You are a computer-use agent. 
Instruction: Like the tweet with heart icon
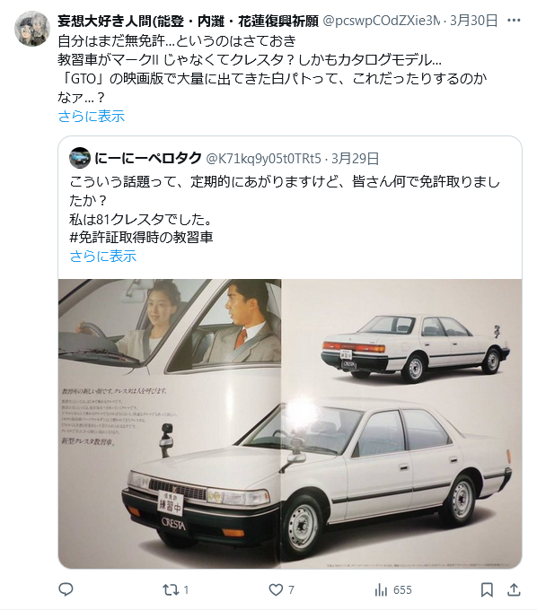click(276, 589)
